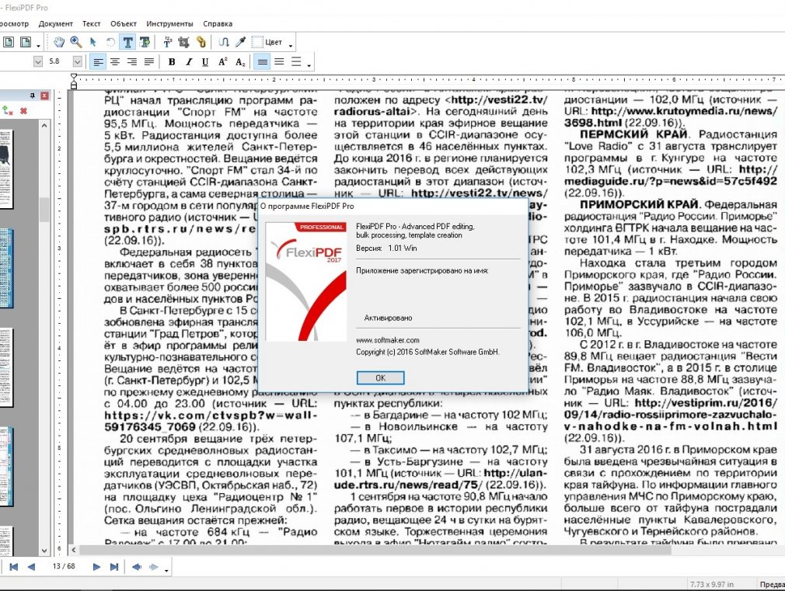Select the Object arrow pointer tool
The image size is (785, 591).
point(93,42)
